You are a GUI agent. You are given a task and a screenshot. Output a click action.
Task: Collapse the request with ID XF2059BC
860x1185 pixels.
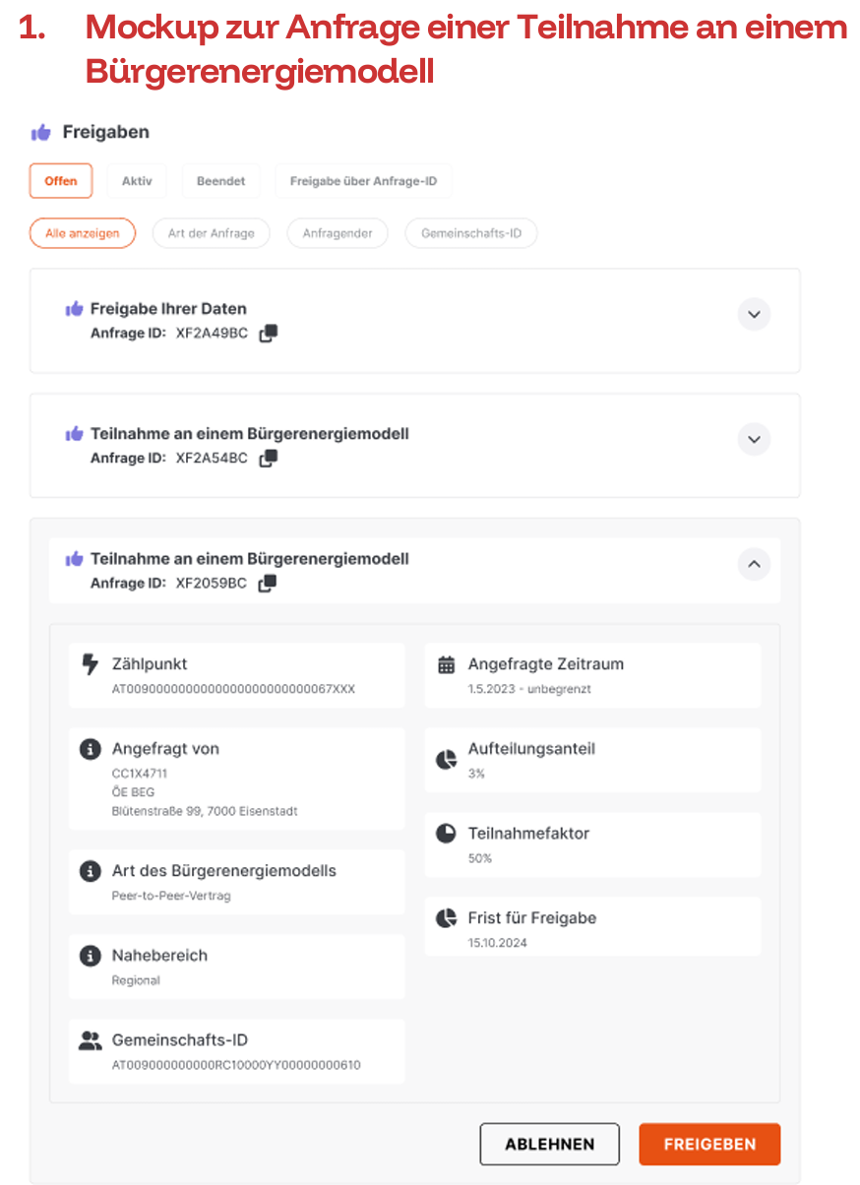tap(754, 564)
